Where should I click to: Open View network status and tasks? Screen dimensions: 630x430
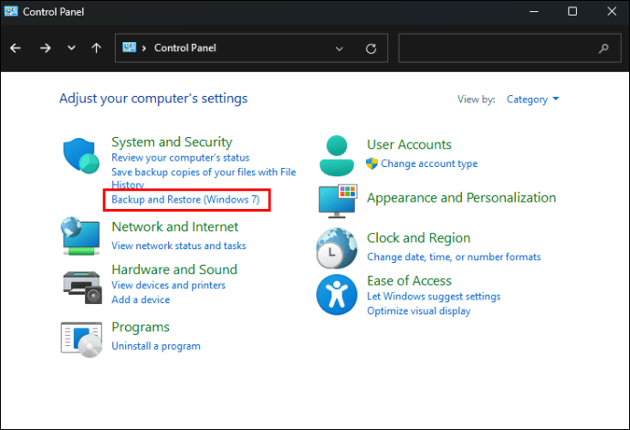(179, 246)
